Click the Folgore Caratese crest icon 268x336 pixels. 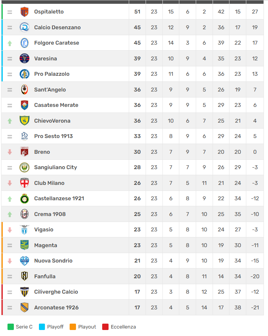click(24, 43)
